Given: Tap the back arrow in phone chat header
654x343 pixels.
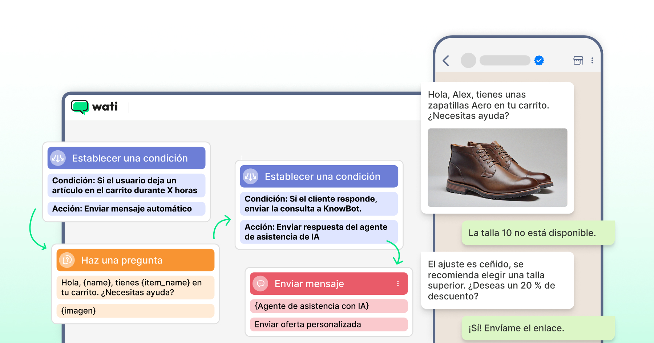Looking at the screenshot, I should (446, 61).
